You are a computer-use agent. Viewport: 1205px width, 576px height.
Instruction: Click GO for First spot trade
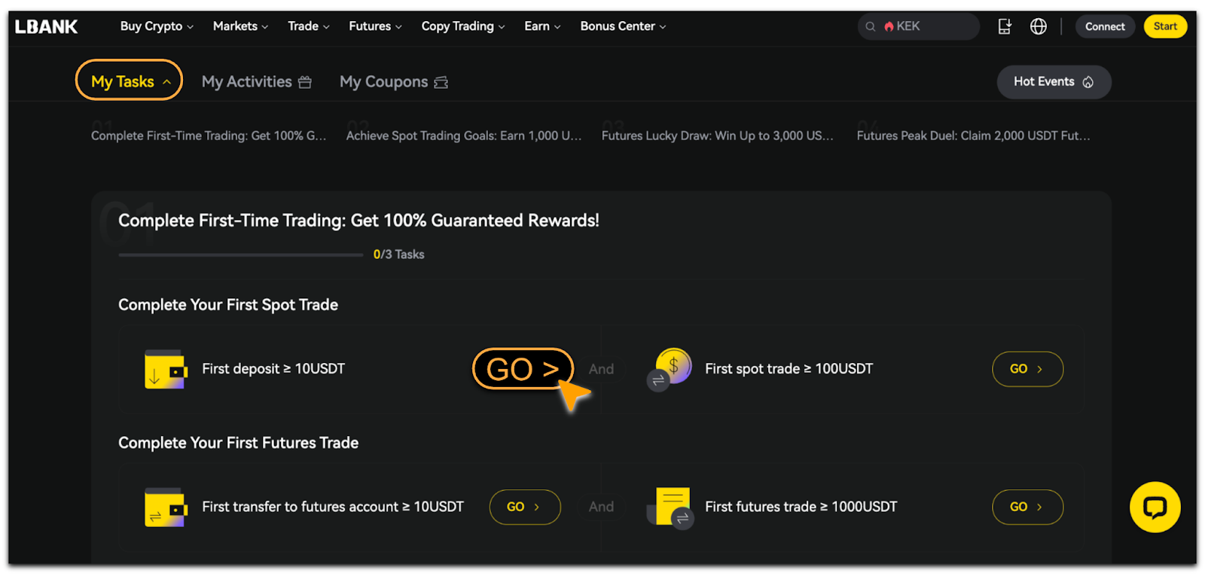1027,369
